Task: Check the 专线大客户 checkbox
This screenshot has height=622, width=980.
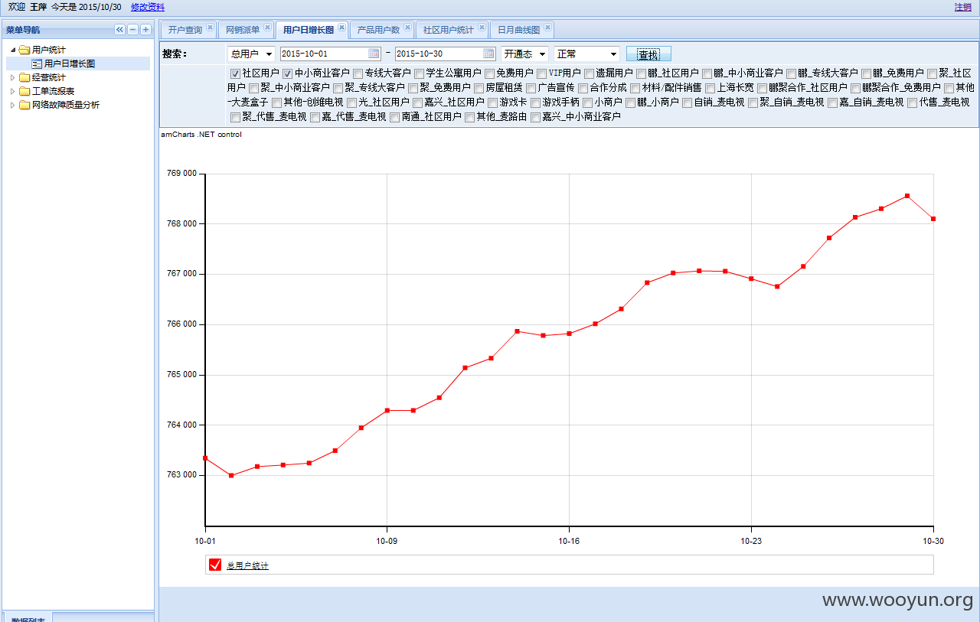Action: coord(358,73)
